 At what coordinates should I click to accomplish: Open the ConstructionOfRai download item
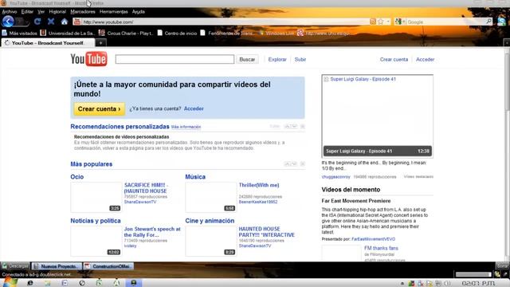[x=108, y=266]
